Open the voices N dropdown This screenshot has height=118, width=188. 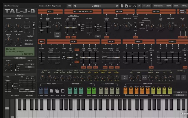32,64
